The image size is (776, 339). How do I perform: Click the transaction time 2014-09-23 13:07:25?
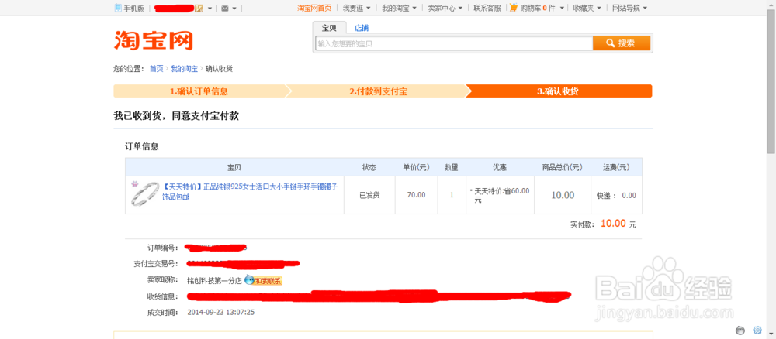click(x=220, y=312)
